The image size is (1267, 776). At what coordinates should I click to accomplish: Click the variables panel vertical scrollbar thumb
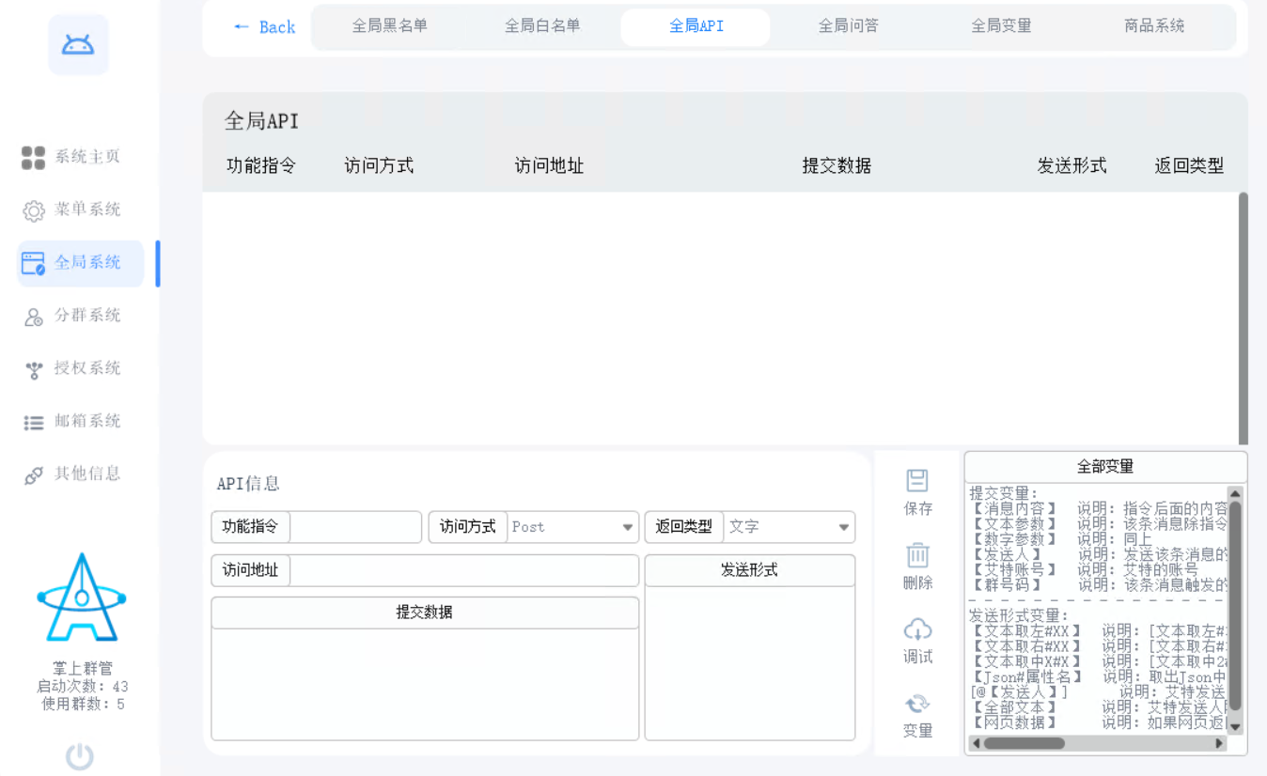coord(1235,605)
